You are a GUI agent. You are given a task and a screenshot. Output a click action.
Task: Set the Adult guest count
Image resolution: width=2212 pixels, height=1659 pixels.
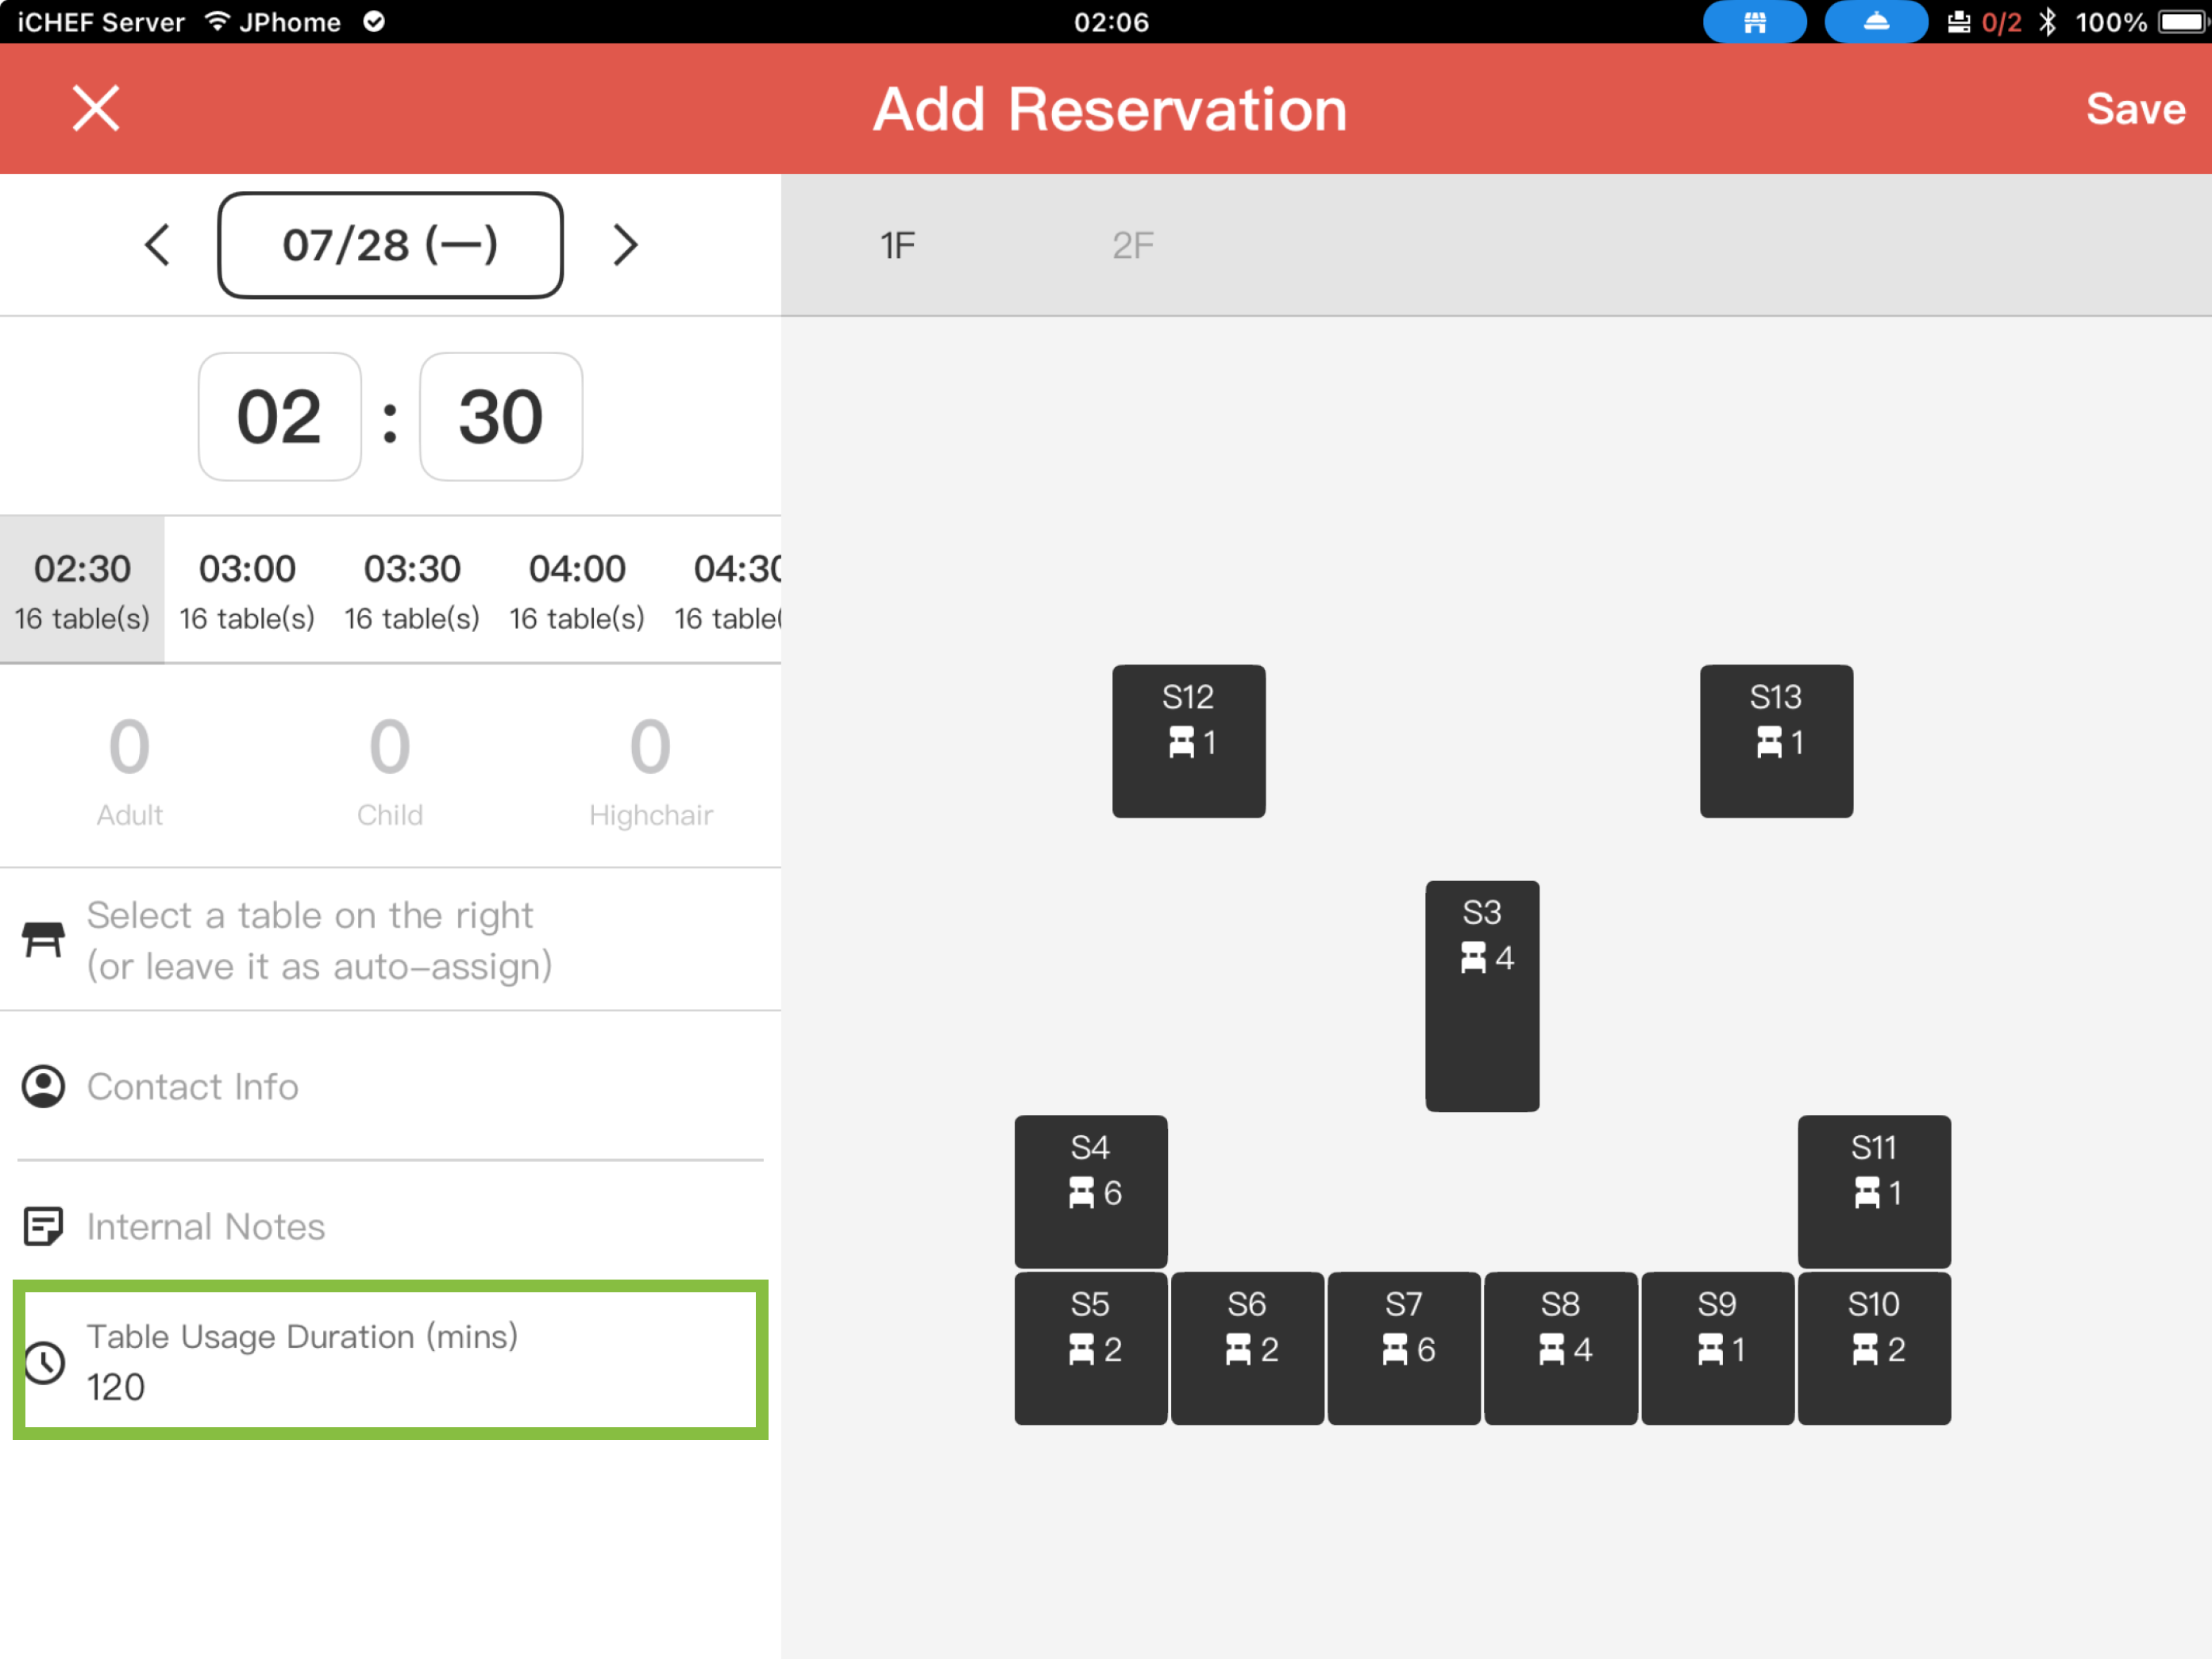[130, 768]
